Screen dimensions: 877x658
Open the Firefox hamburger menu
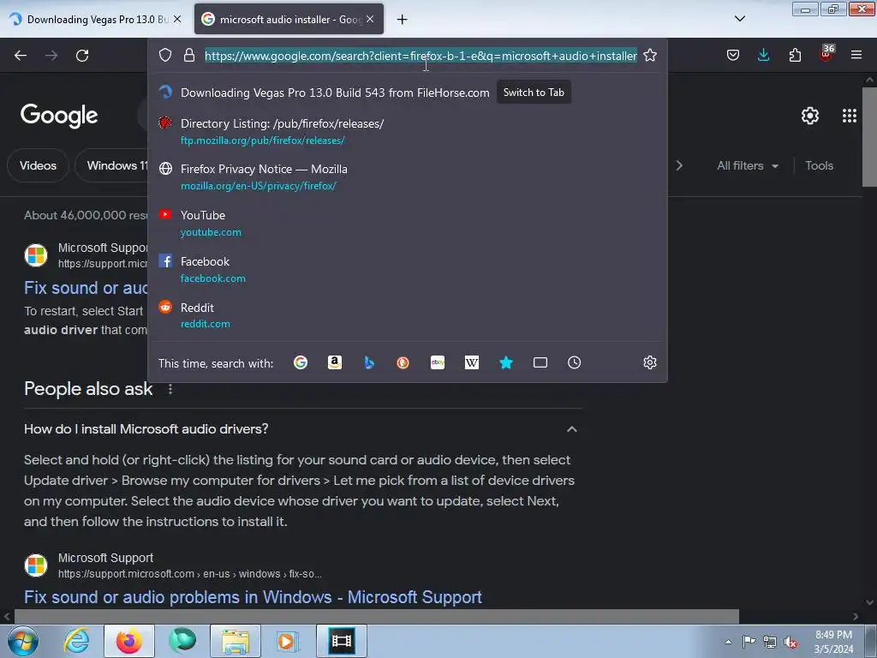856,56
